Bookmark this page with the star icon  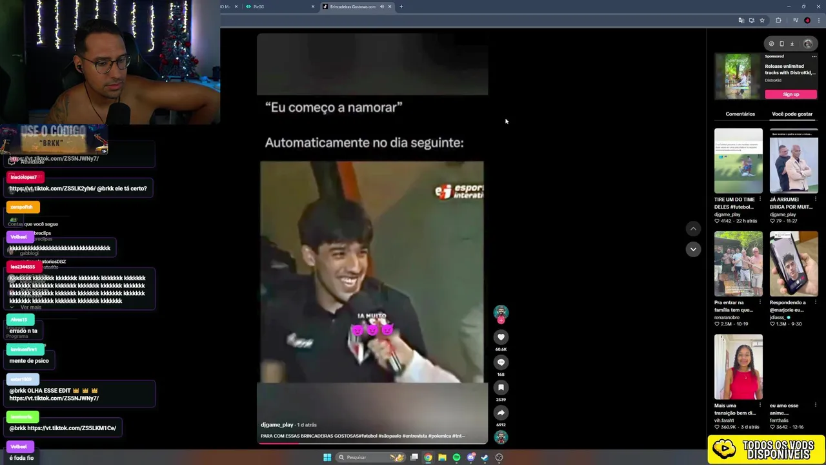762,21
